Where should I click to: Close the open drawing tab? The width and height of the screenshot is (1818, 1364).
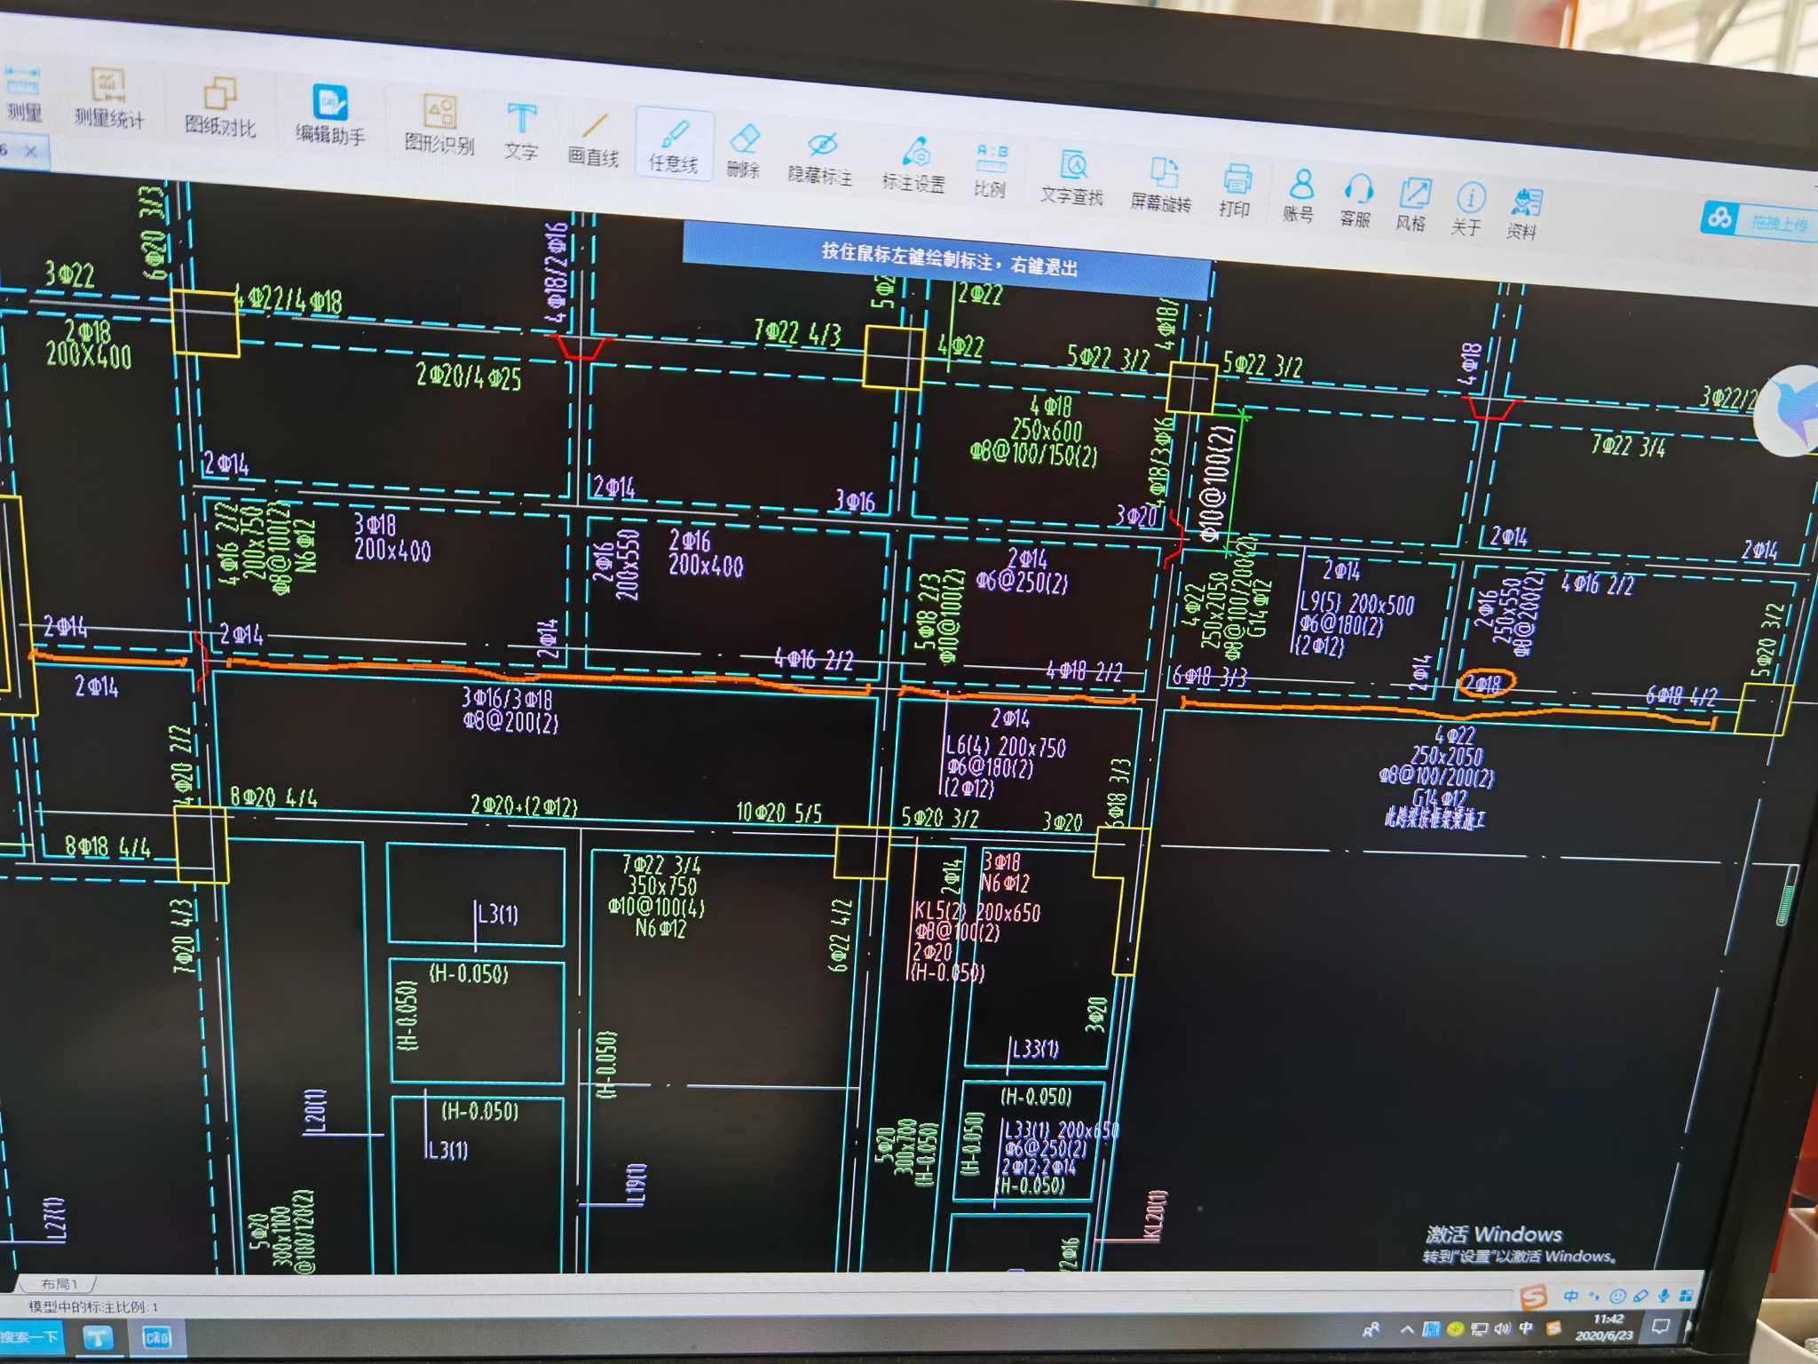coord(31,151)
